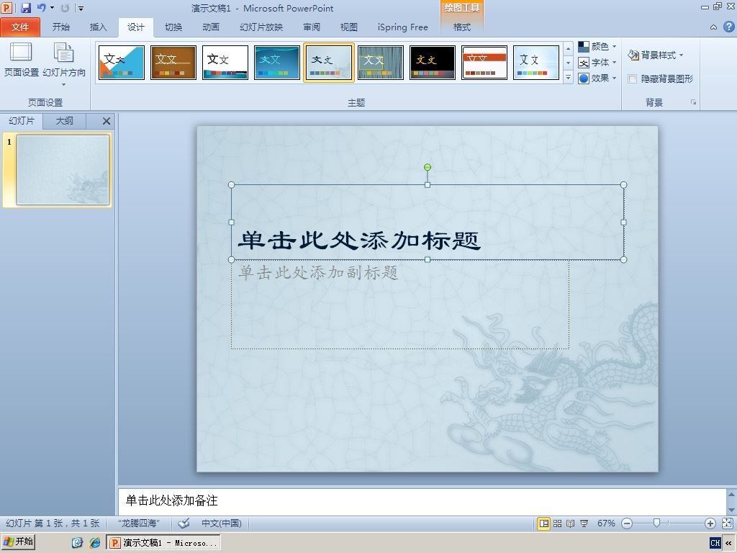Open 页面设置 (Page Setup) icon
The height and width of the screenshot is (553, 737).
(x=21, y=60)
